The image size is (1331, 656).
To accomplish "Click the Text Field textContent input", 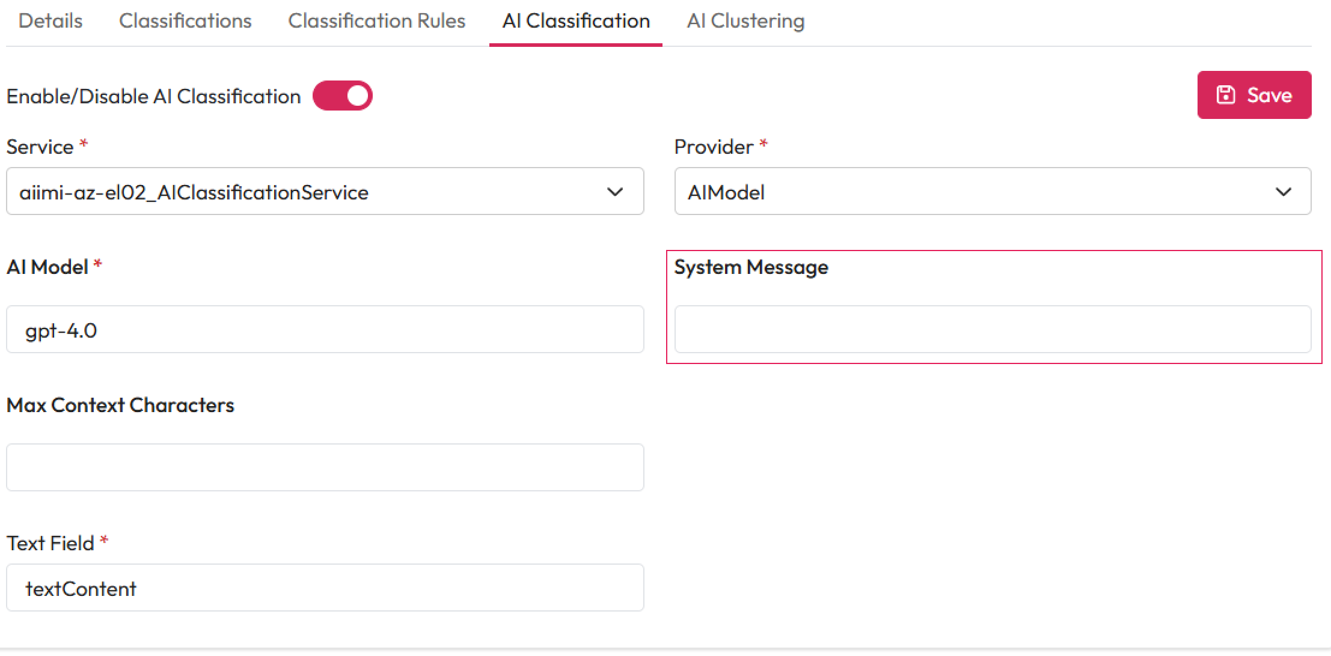I will coord(325,588).
